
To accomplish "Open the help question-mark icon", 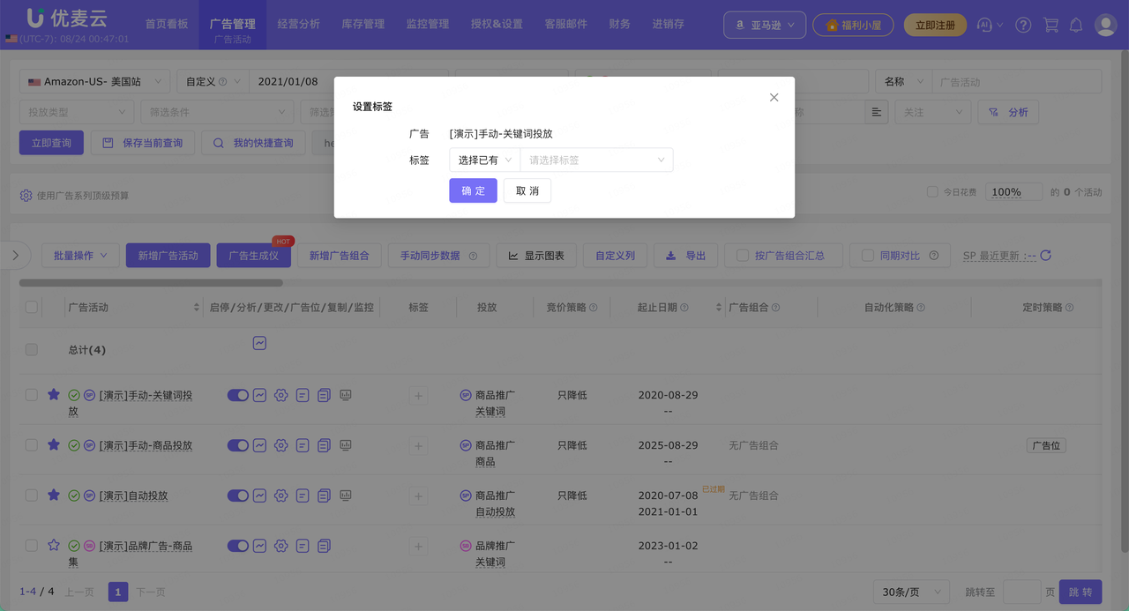I will point(1023,26).
